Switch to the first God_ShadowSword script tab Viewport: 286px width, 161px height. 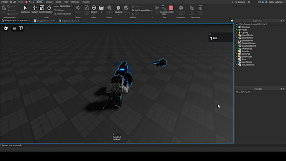(44, 21)
